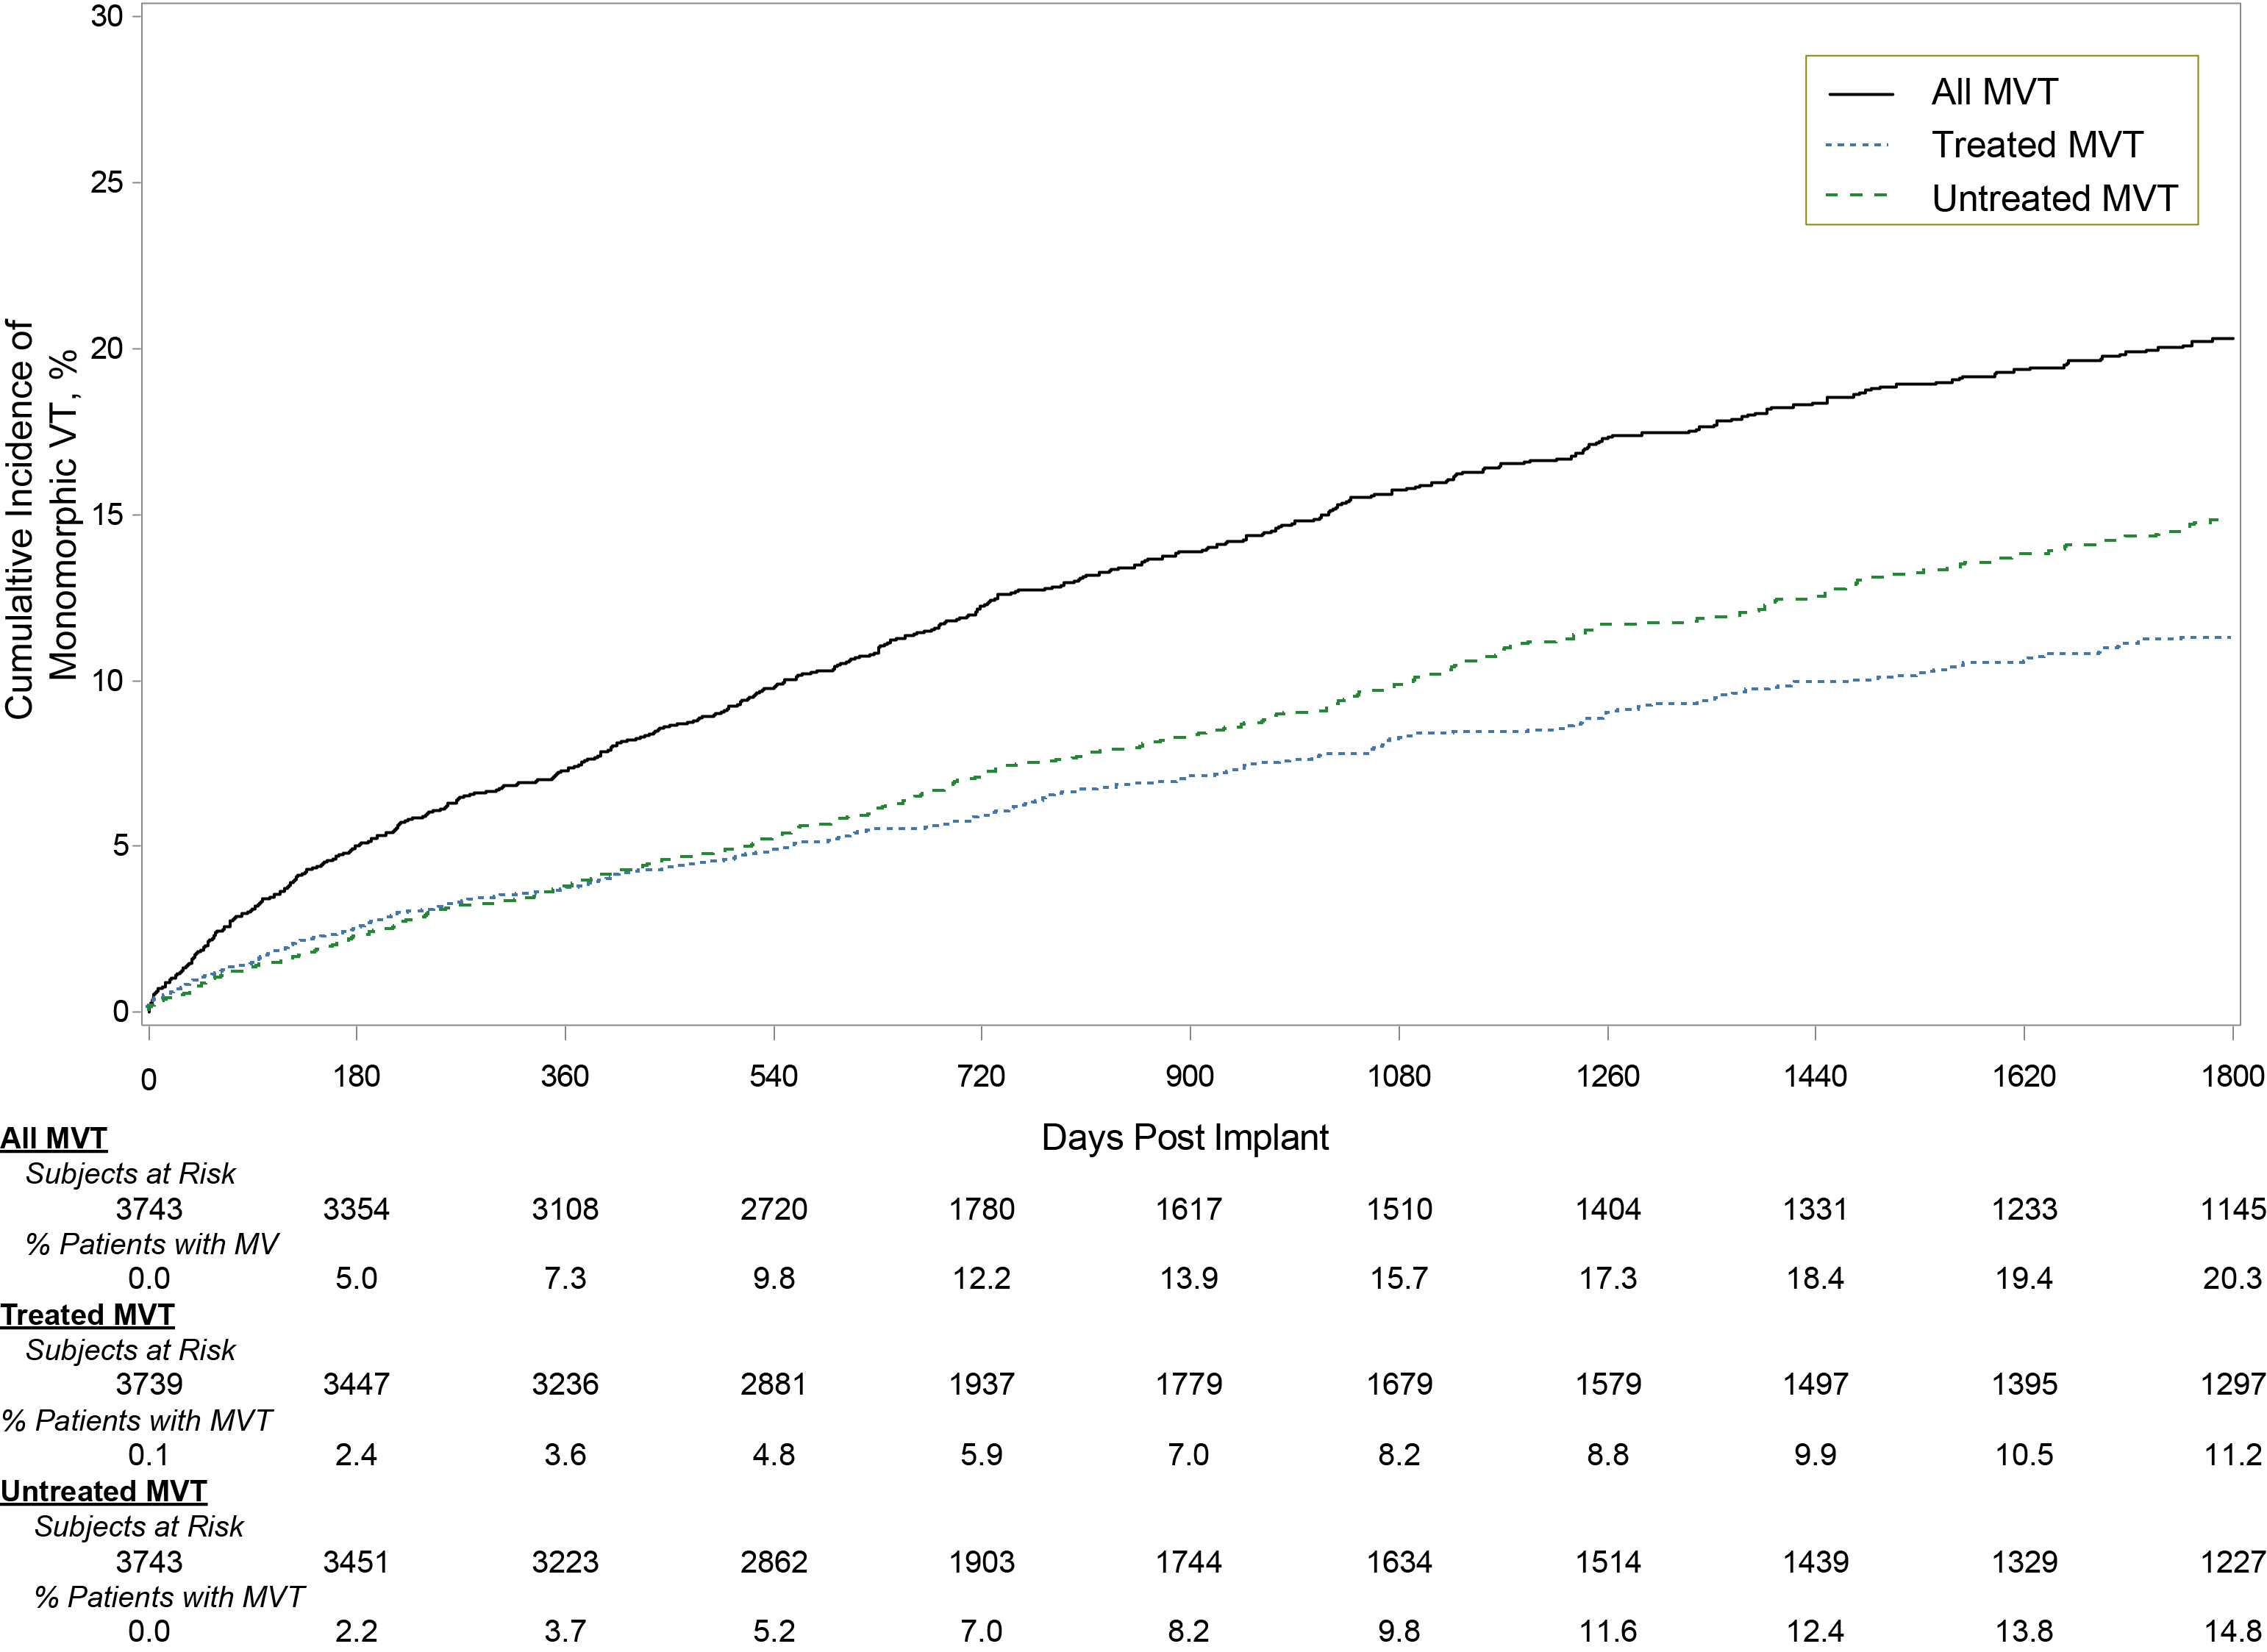Viewport: 2267px width, 1652px height.
Task: Click the 25 value on y-axis
Action: pyautogui.click(x=107, y=183)
